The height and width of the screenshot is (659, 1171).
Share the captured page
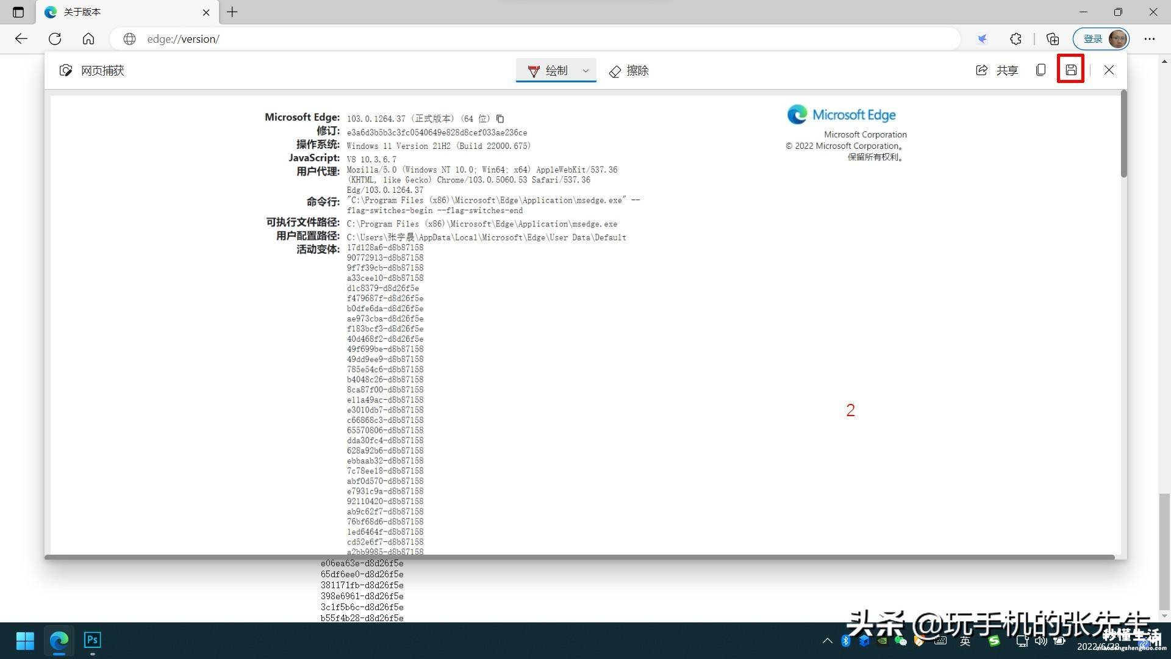[997, 70]
